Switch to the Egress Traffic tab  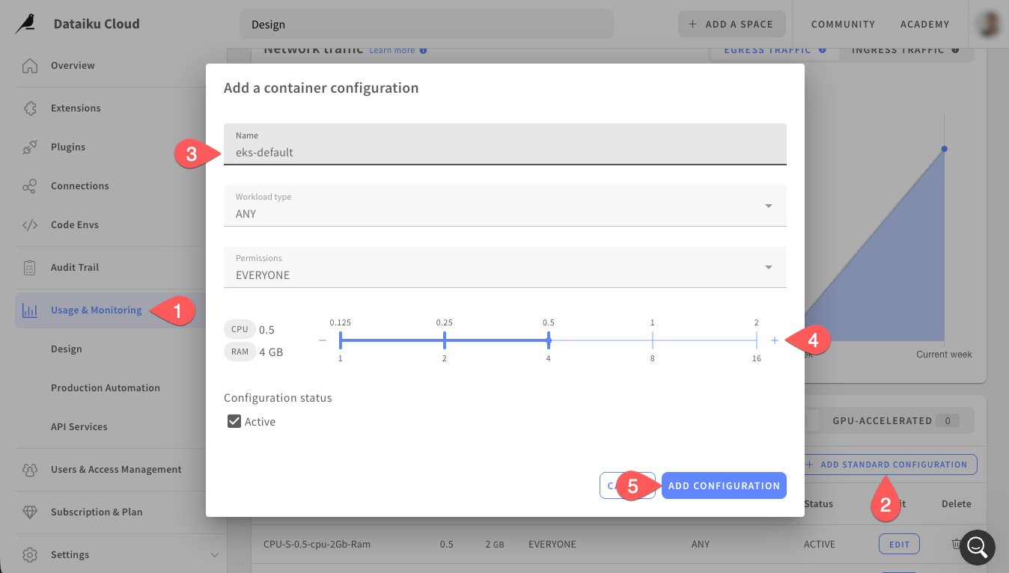pos(773,50)
